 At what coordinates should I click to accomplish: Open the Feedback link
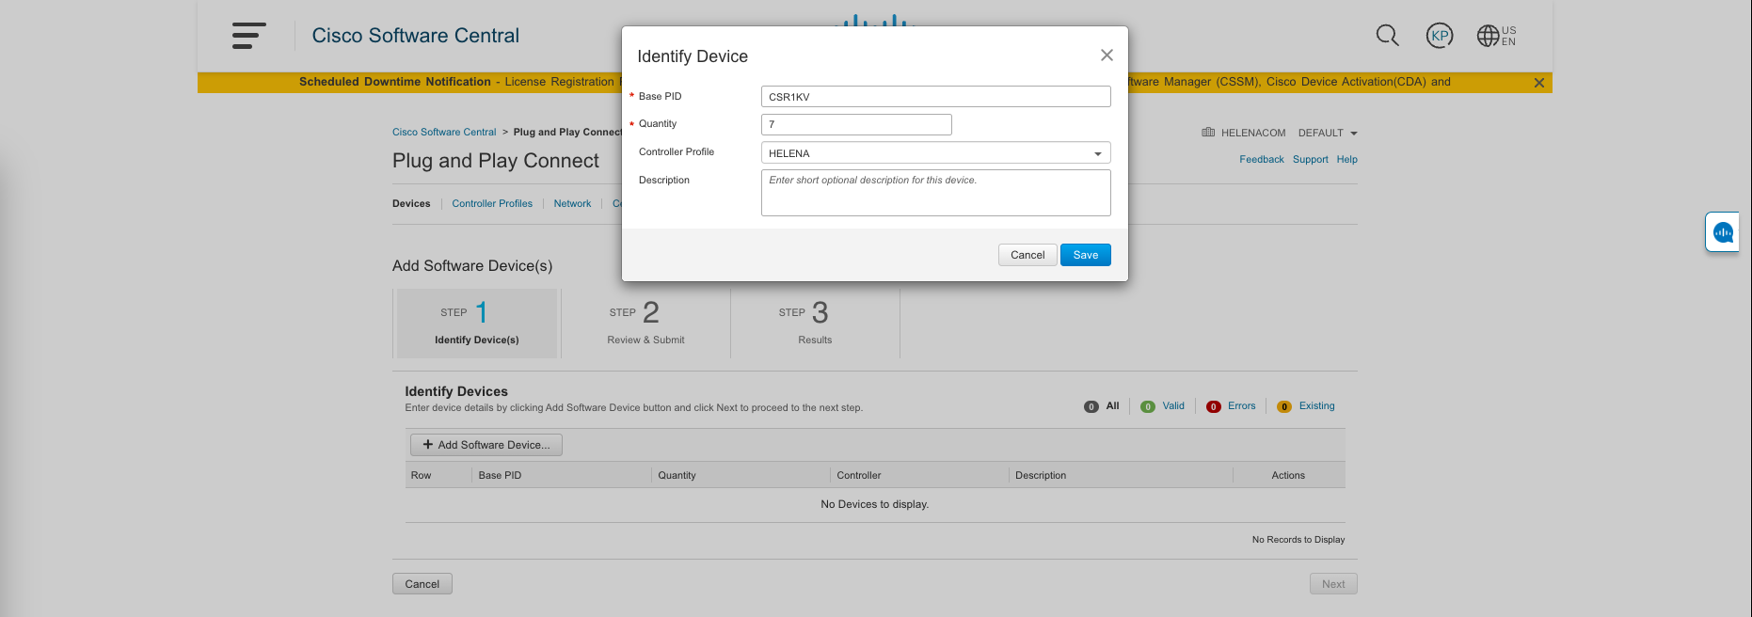[1261, 160]
